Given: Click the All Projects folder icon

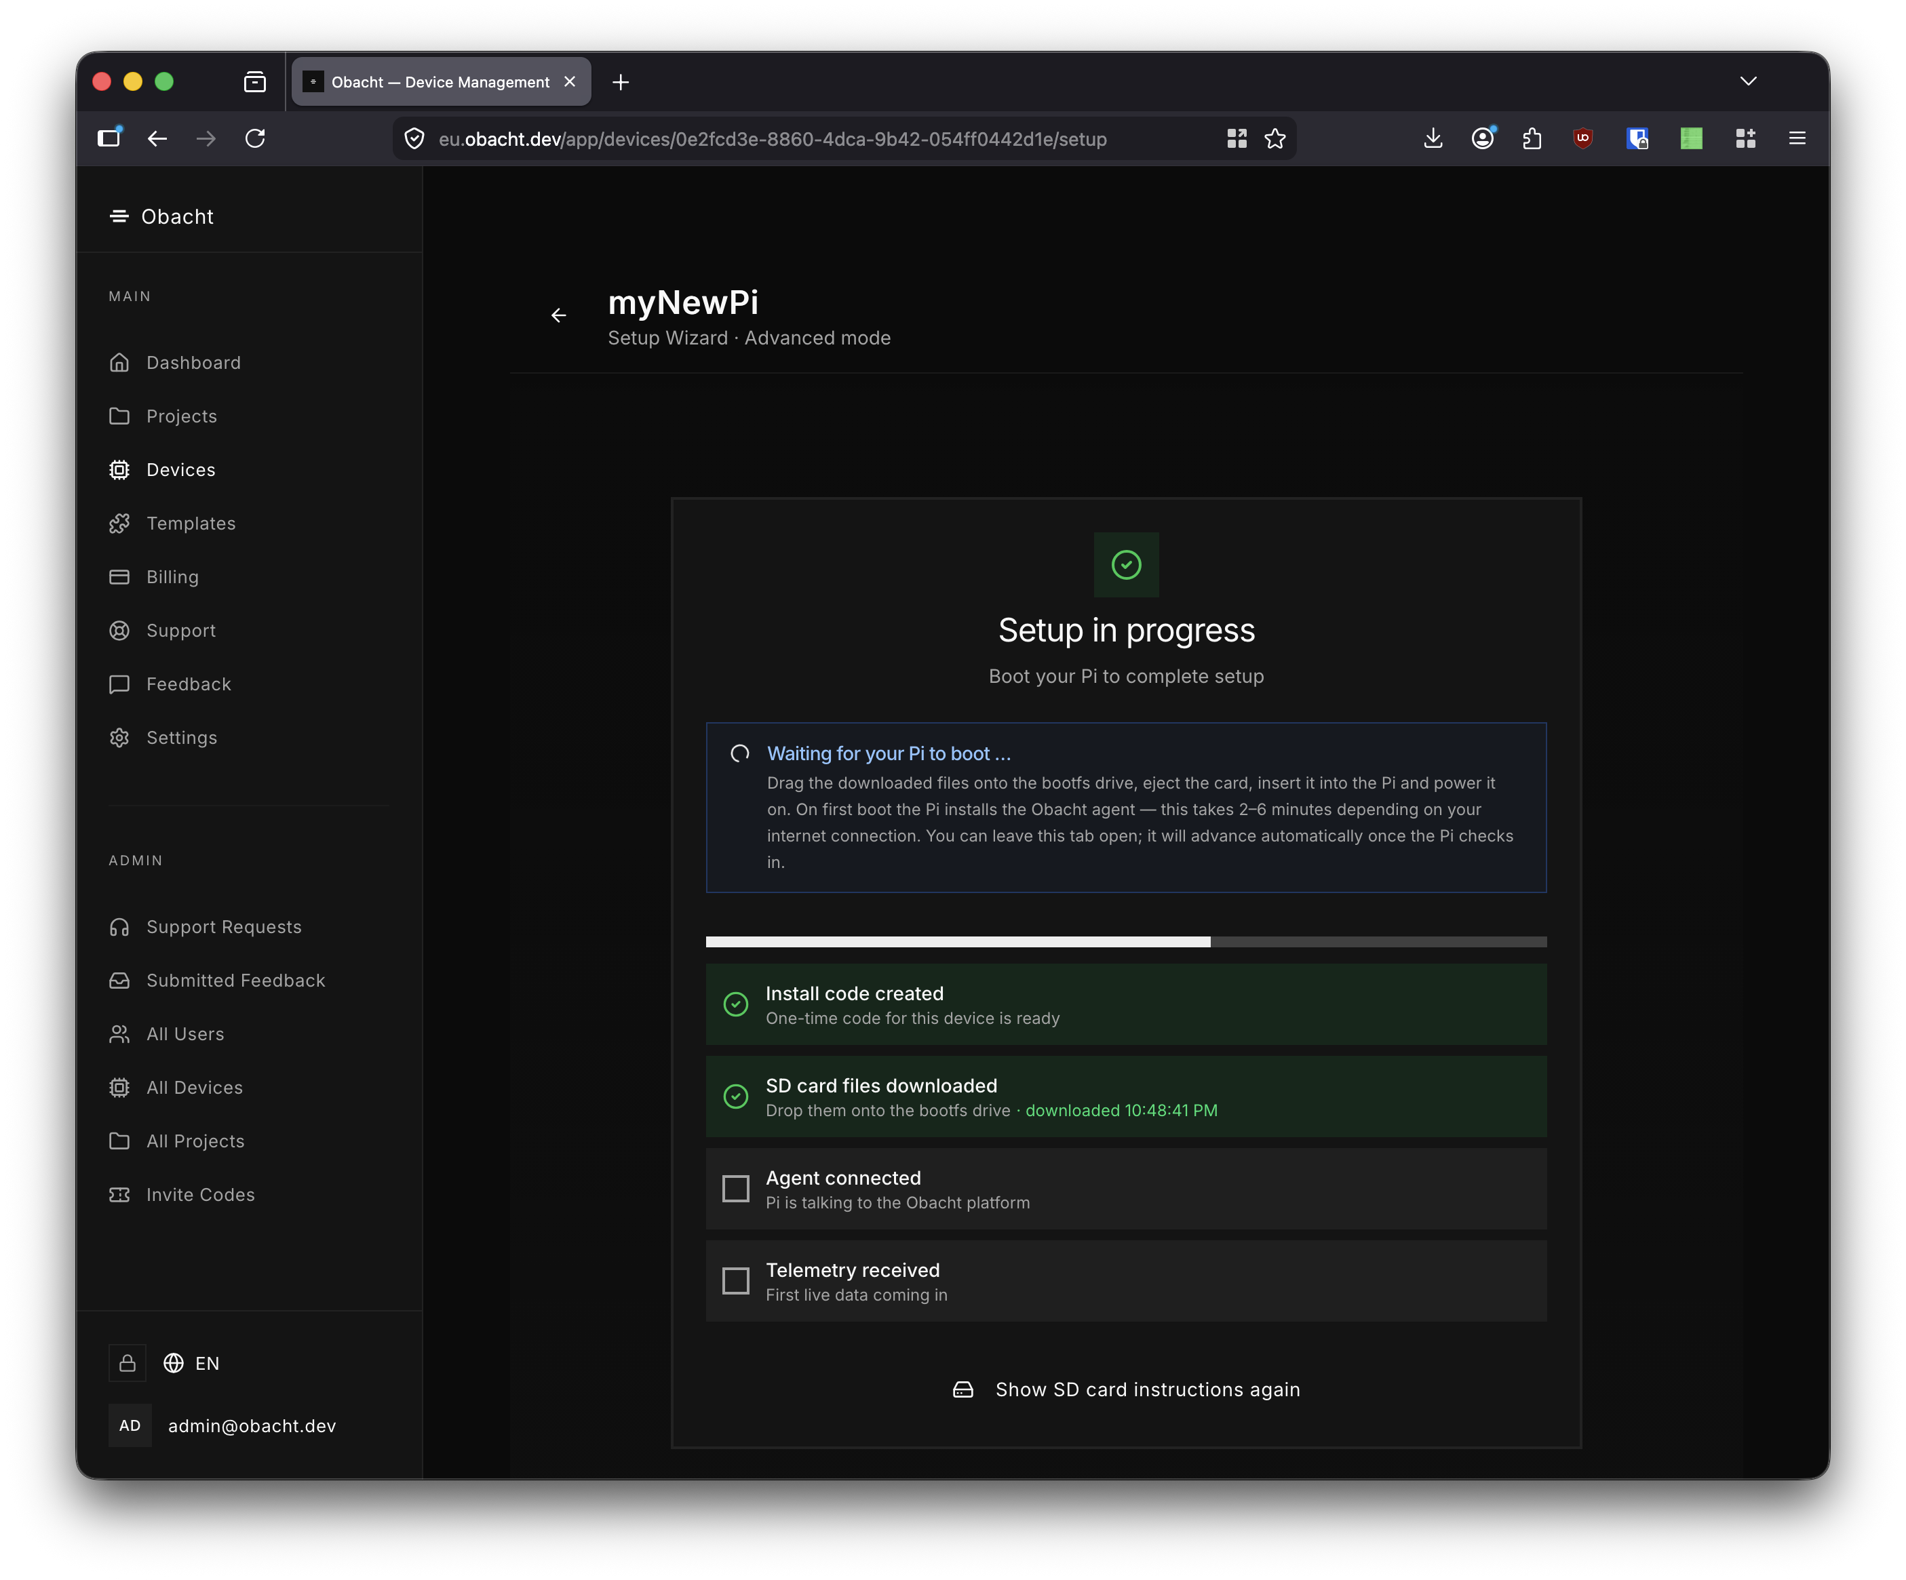Looking at the screenshot, I should 120,1142.
